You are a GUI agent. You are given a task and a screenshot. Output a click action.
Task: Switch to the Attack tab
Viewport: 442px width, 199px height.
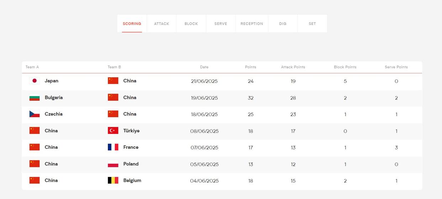tap(162, 24)
